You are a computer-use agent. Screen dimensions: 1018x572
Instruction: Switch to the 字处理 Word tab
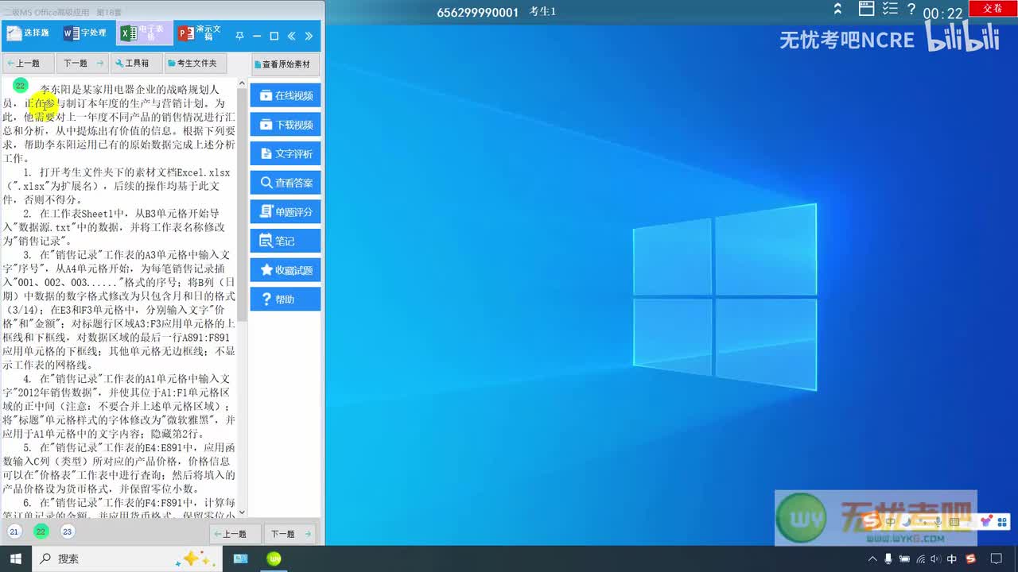point(85,33)
